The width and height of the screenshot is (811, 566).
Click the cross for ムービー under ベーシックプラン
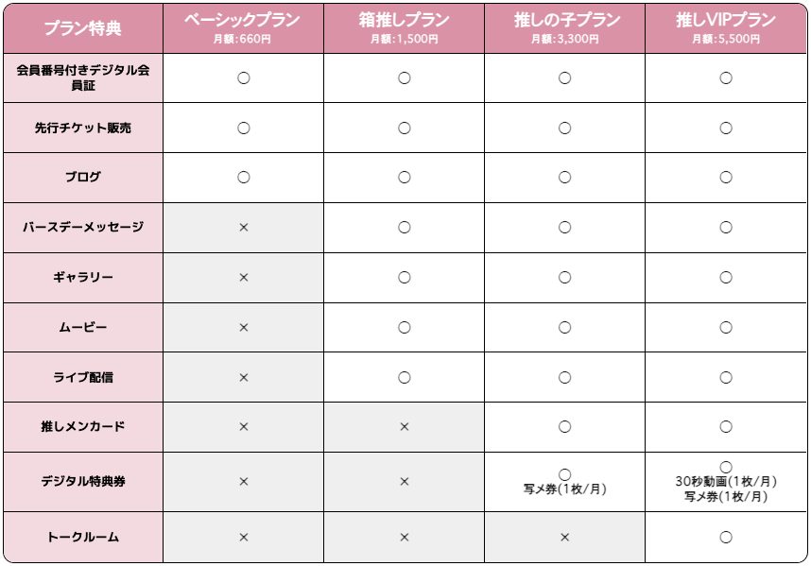(243, 328)
